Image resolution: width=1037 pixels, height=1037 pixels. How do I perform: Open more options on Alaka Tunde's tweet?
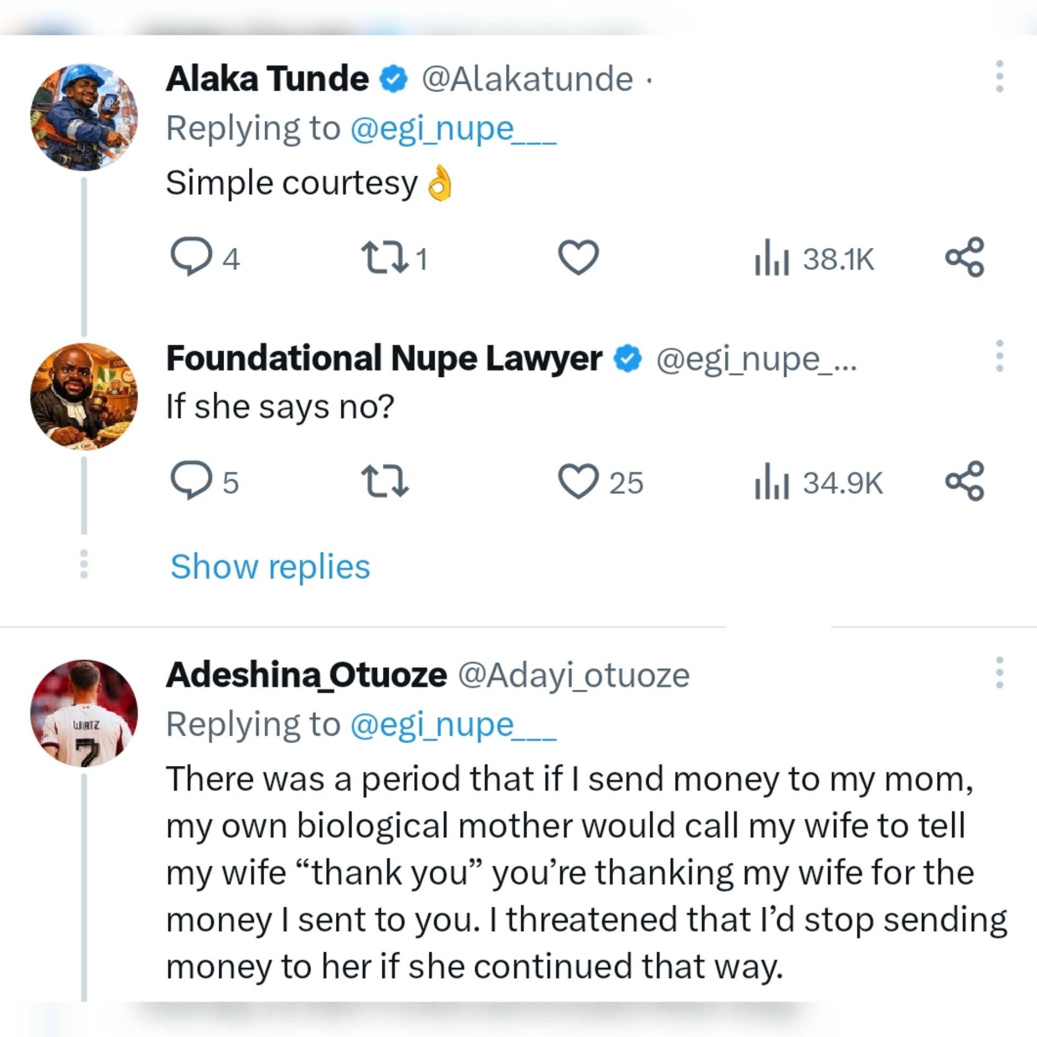1000,76
